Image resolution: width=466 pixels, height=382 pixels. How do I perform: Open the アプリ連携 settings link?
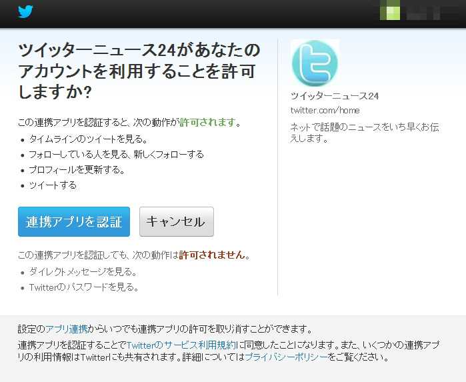tap(67, 329)
